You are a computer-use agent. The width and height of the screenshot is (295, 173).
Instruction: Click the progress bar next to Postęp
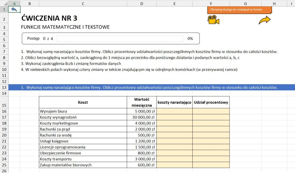click(x=120, y=39)
